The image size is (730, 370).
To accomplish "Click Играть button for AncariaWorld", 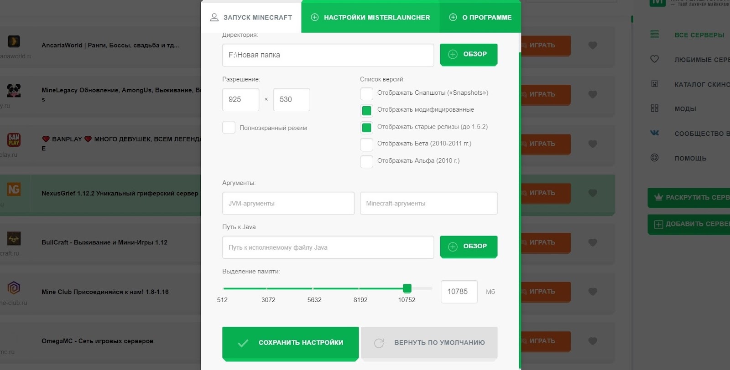I will (x=546, y=46).
